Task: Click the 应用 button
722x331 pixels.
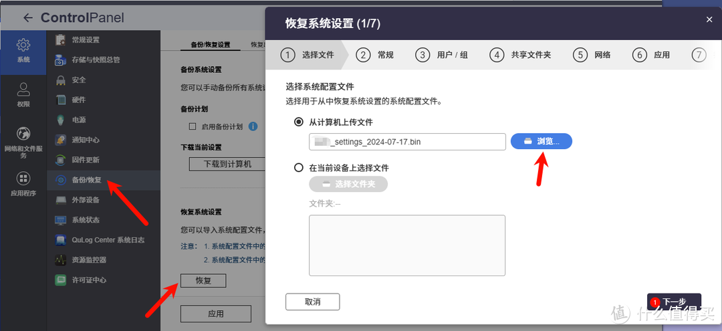Action: point(215,314)
